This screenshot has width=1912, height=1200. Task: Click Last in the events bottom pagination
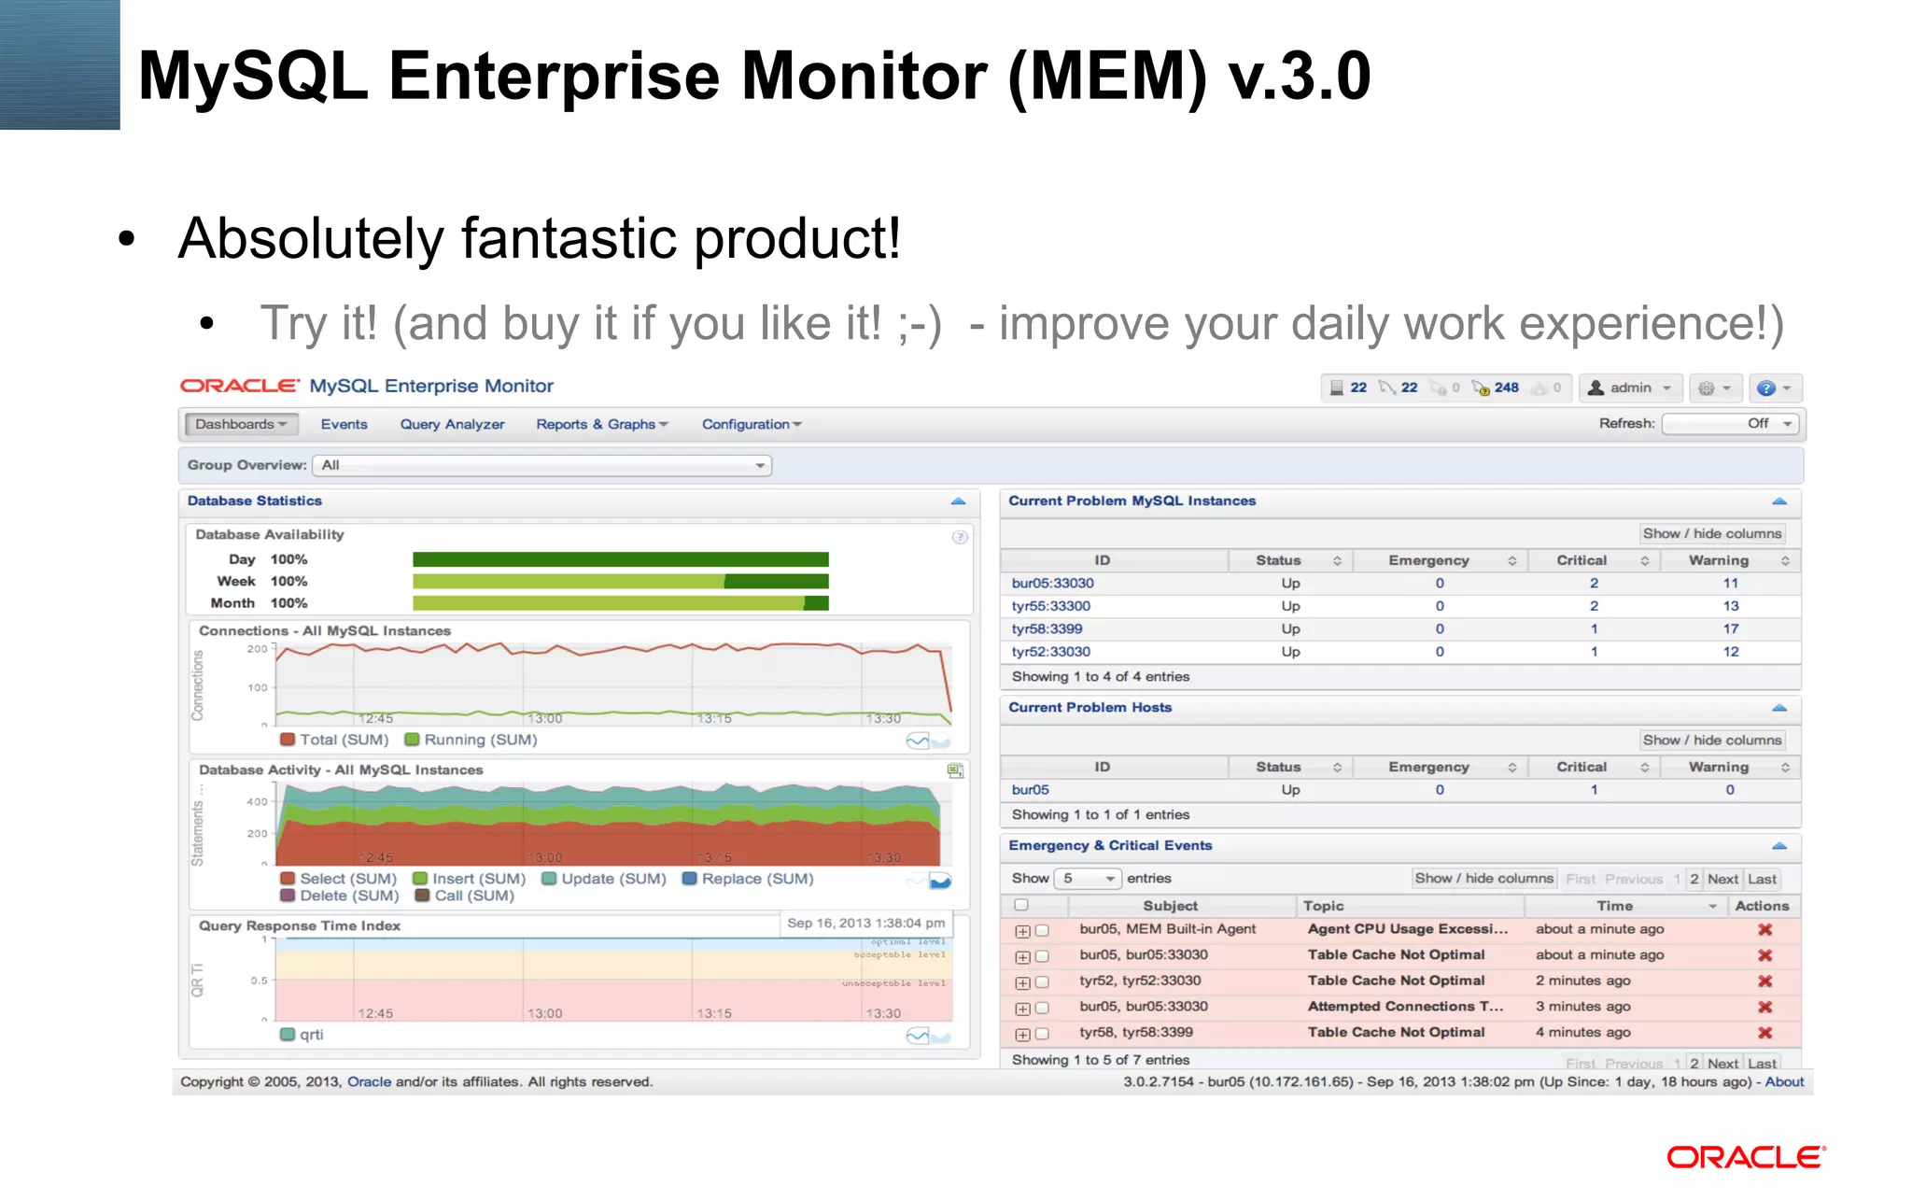[x=1762, y=1064]
